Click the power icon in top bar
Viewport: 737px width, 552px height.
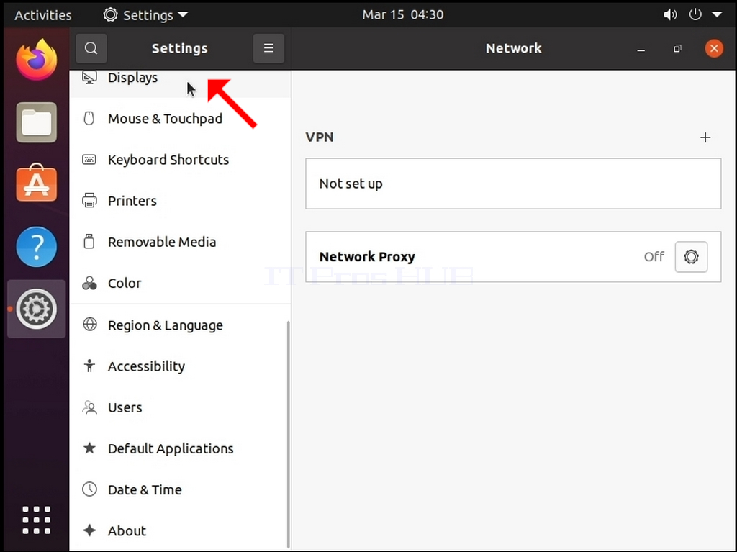pyautogui.click(x=695, y=14)
